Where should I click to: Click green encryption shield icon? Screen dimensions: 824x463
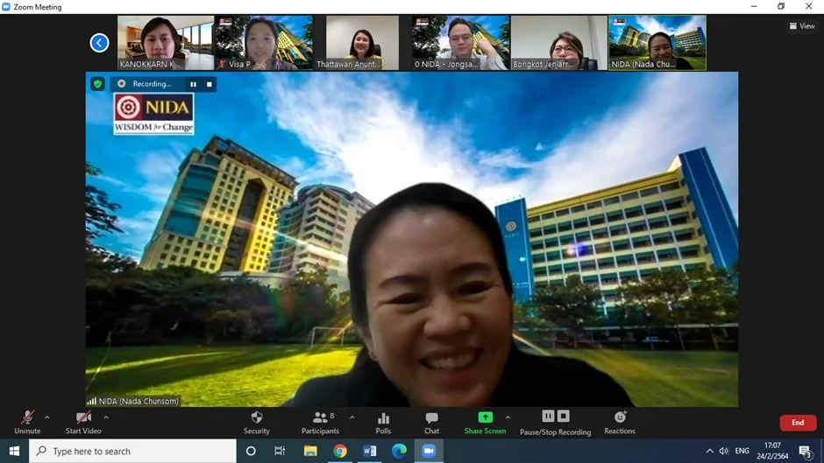pos(98,83)
